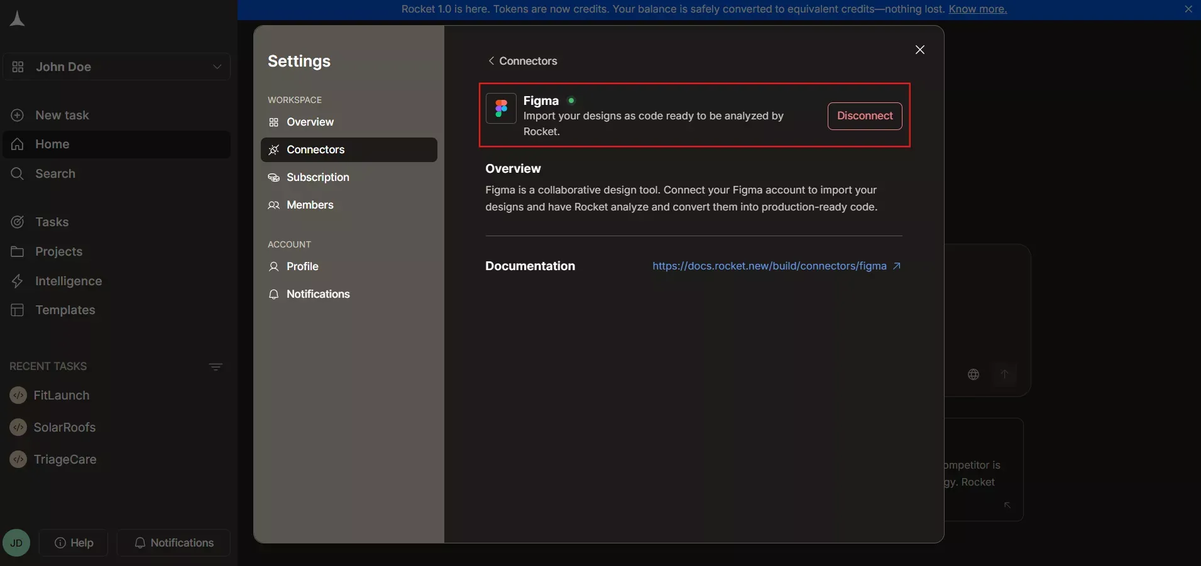
Task: Click the bottom Notifications button
Action: [x=173, y=543]
